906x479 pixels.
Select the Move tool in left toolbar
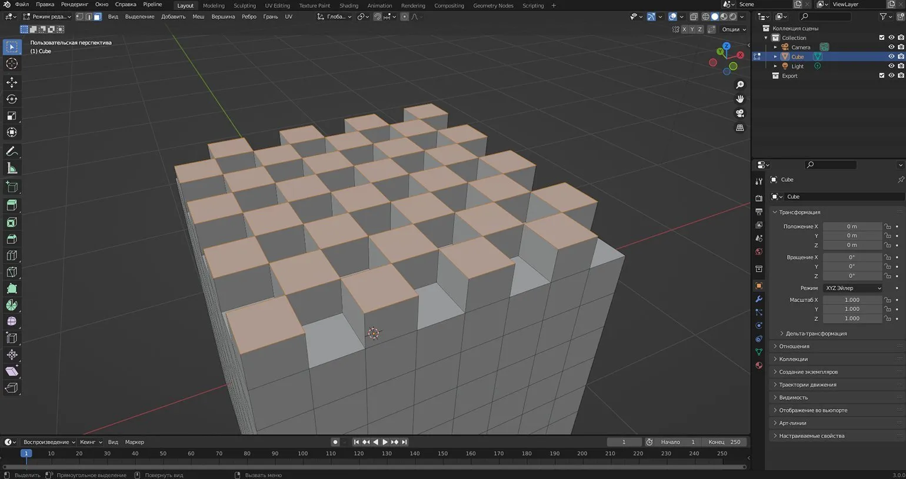click(12, 82)
